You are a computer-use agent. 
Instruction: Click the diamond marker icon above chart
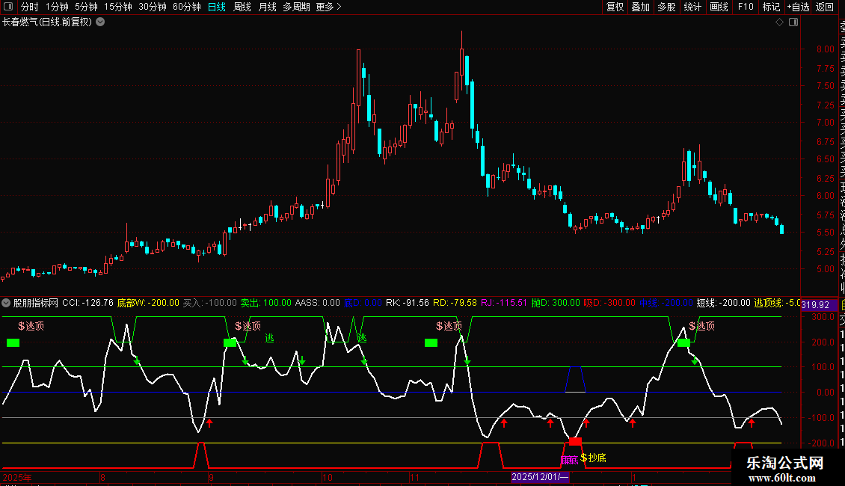pos(779,22)
